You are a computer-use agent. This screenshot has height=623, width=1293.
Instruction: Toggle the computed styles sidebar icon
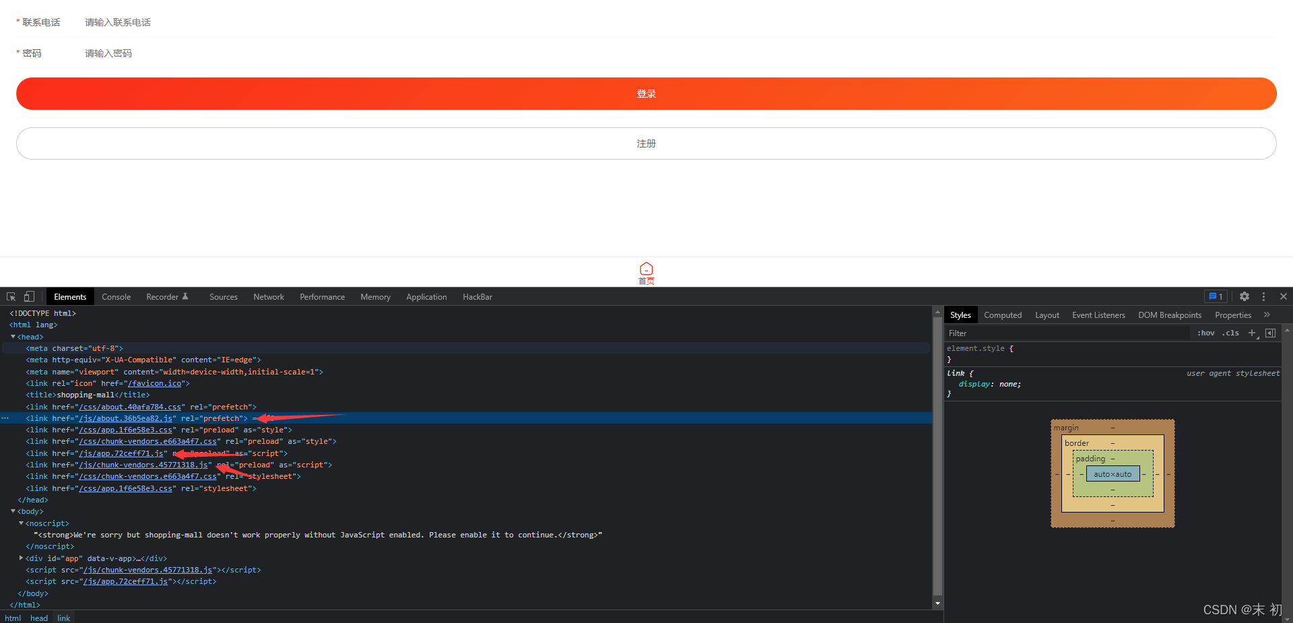pyautogui.click(x=1271, y=333)
